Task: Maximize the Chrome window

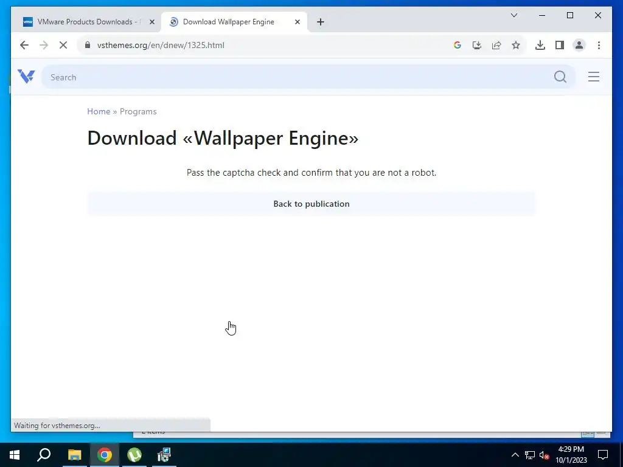Action: pos(569,15)
